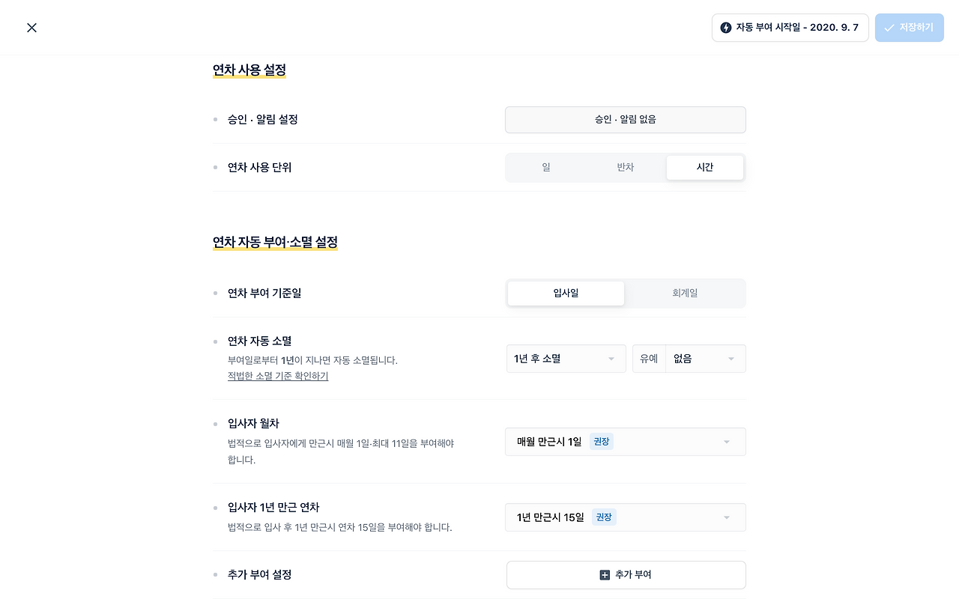959x599 pixels.
Task: Click the X close icon
Action: [31, 28]
